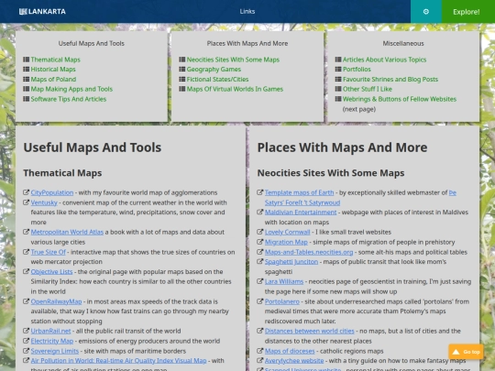The image size is (495, 371).
Task: Open Maps-and-Tables.neocities.org link
Action: point(309,252)
